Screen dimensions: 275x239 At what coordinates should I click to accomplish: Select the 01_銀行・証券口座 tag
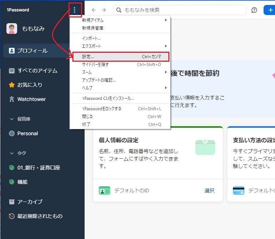39,168
